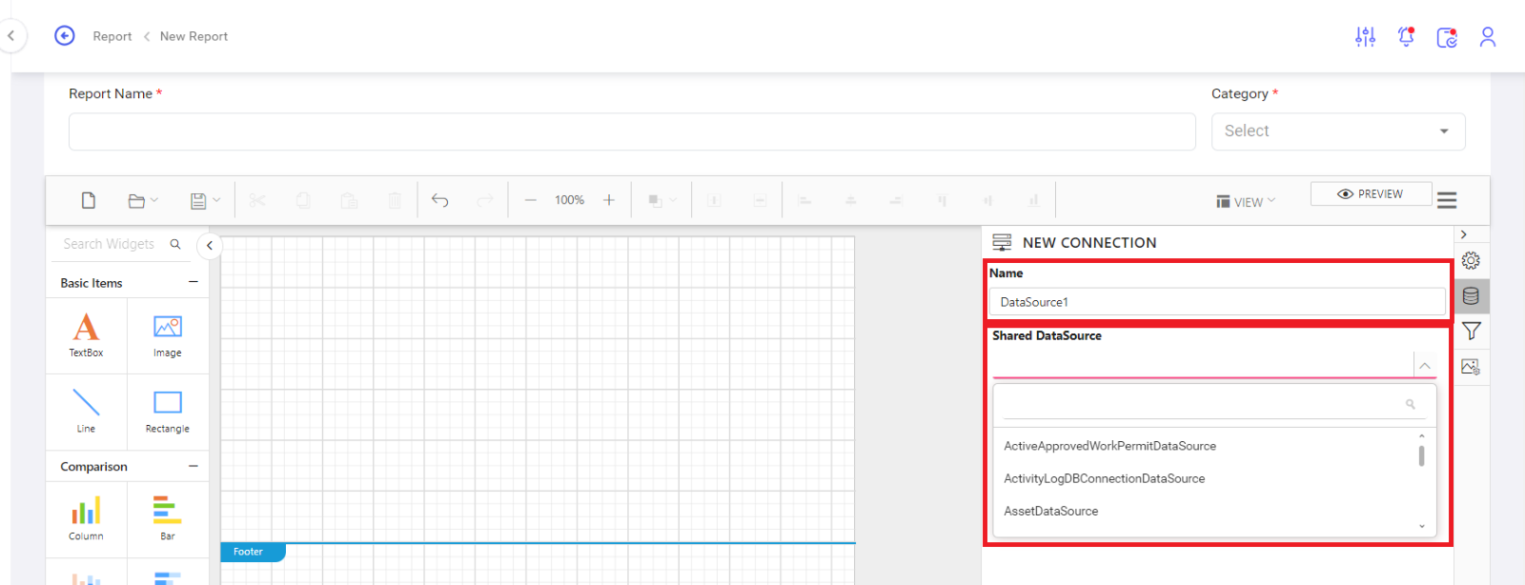Open the notifications bell icon
This screenshot has width=1525, height=585.
pos(1406,36)
